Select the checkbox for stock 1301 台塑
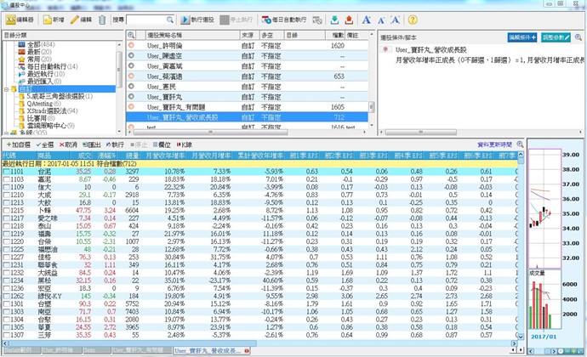Viewport: 587px width, 357px height. point(7,301)
